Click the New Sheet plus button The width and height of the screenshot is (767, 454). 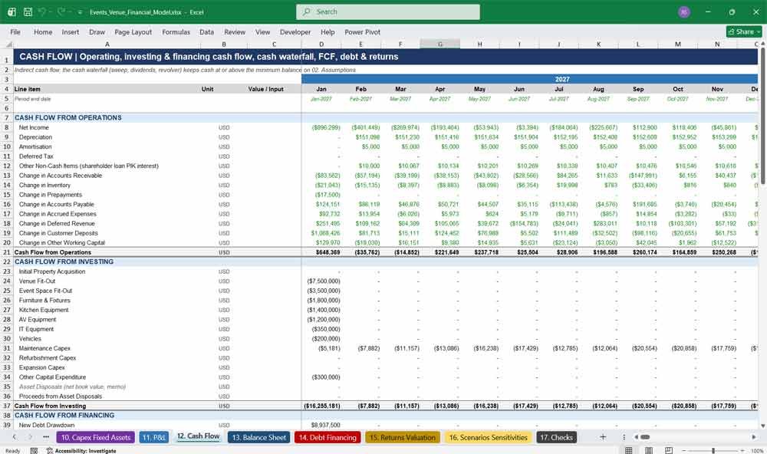pyautogui.click(x=603, y=437)
